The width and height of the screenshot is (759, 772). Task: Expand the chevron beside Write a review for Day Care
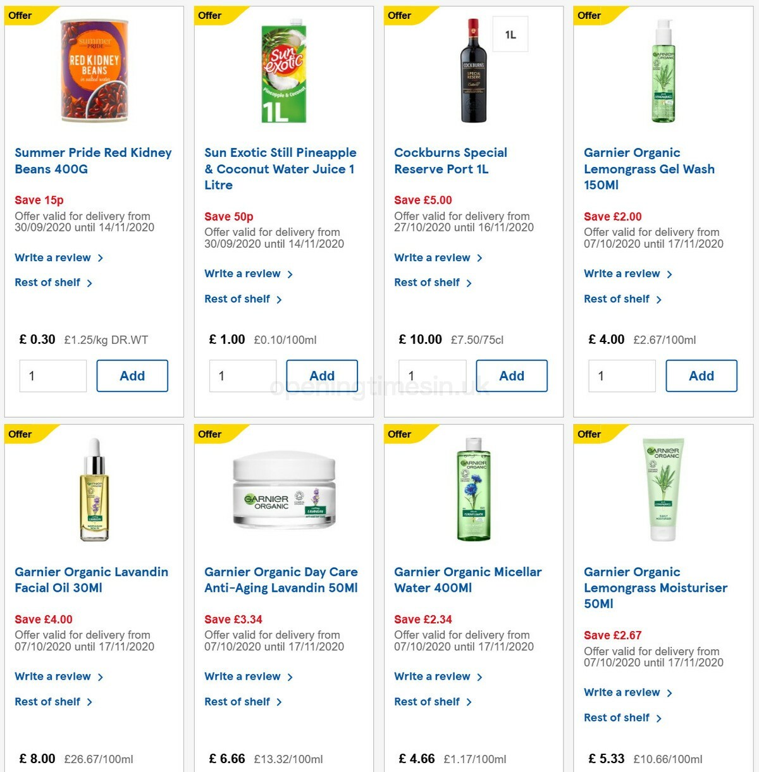pos(290,676)
